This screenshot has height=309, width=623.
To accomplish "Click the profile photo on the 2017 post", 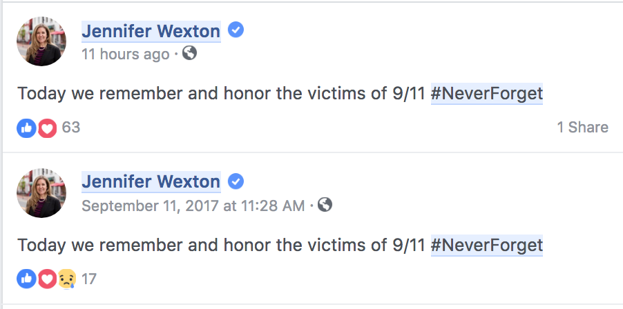I will coord(41,193).
